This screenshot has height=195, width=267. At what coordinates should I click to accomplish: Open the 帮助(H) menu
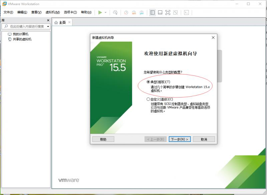(x=86, y=12)
